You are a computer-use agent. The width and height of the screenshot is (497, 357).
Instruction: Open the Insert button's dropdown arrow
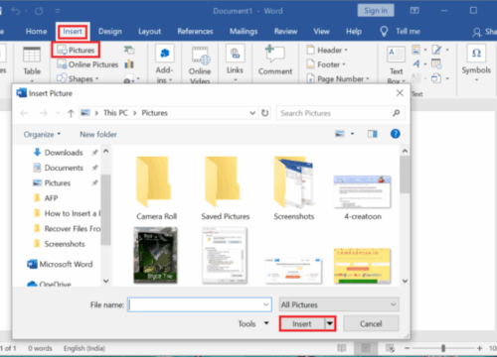coord(330,323)
